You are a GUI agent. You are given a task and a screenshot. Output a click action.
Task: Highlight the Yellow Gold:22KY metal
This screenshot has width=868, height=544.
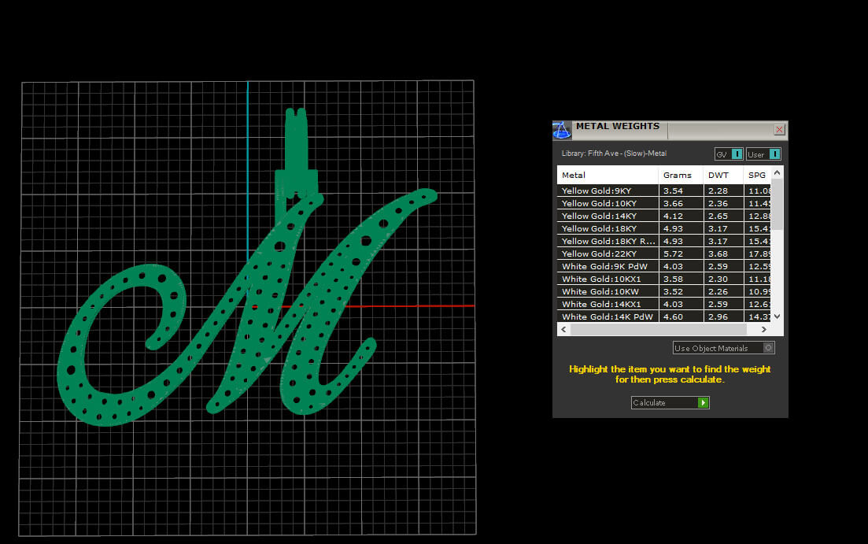pyautogui.click(x=608, y=253)
